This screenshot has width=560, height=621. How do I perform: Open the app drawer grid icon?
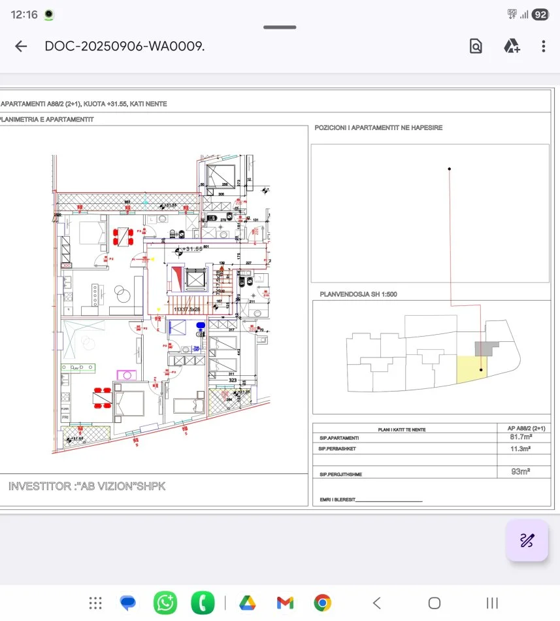coord(95,603)
